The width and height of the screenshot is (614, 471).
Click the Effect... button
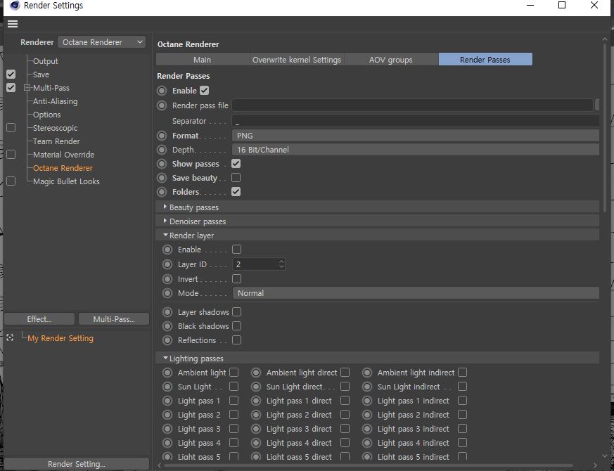pyautogui.click(x=39, y=319)
